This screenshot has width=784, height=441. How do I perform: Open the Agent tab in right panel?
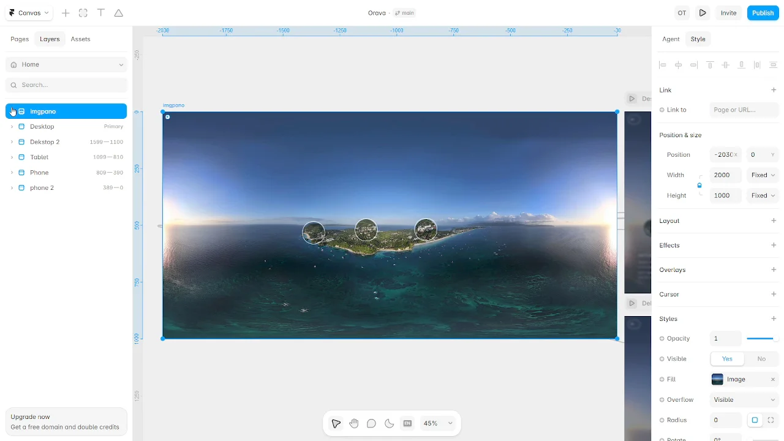[x=671, y=39]
